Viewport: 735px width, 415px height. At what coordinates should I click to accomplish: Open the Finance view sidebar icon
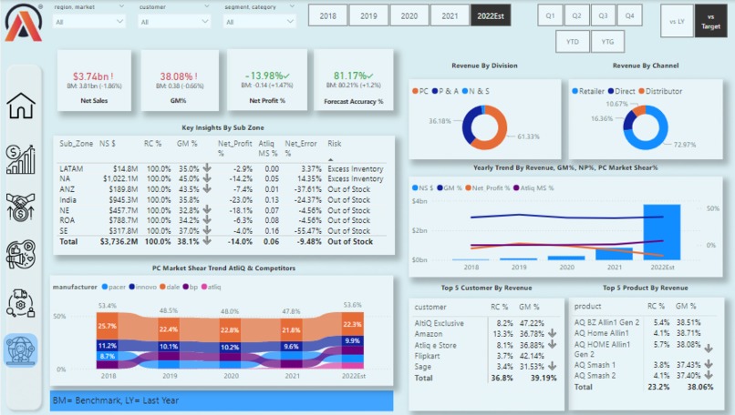tap(21, 159)
